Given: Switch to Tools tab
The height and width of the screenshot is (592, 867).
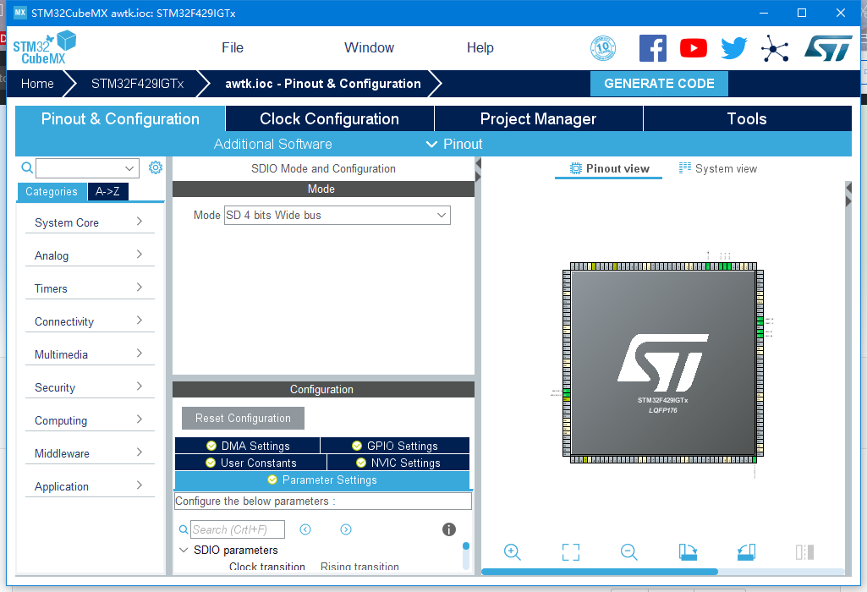Looking at the screenshot, I should point(747,119).
